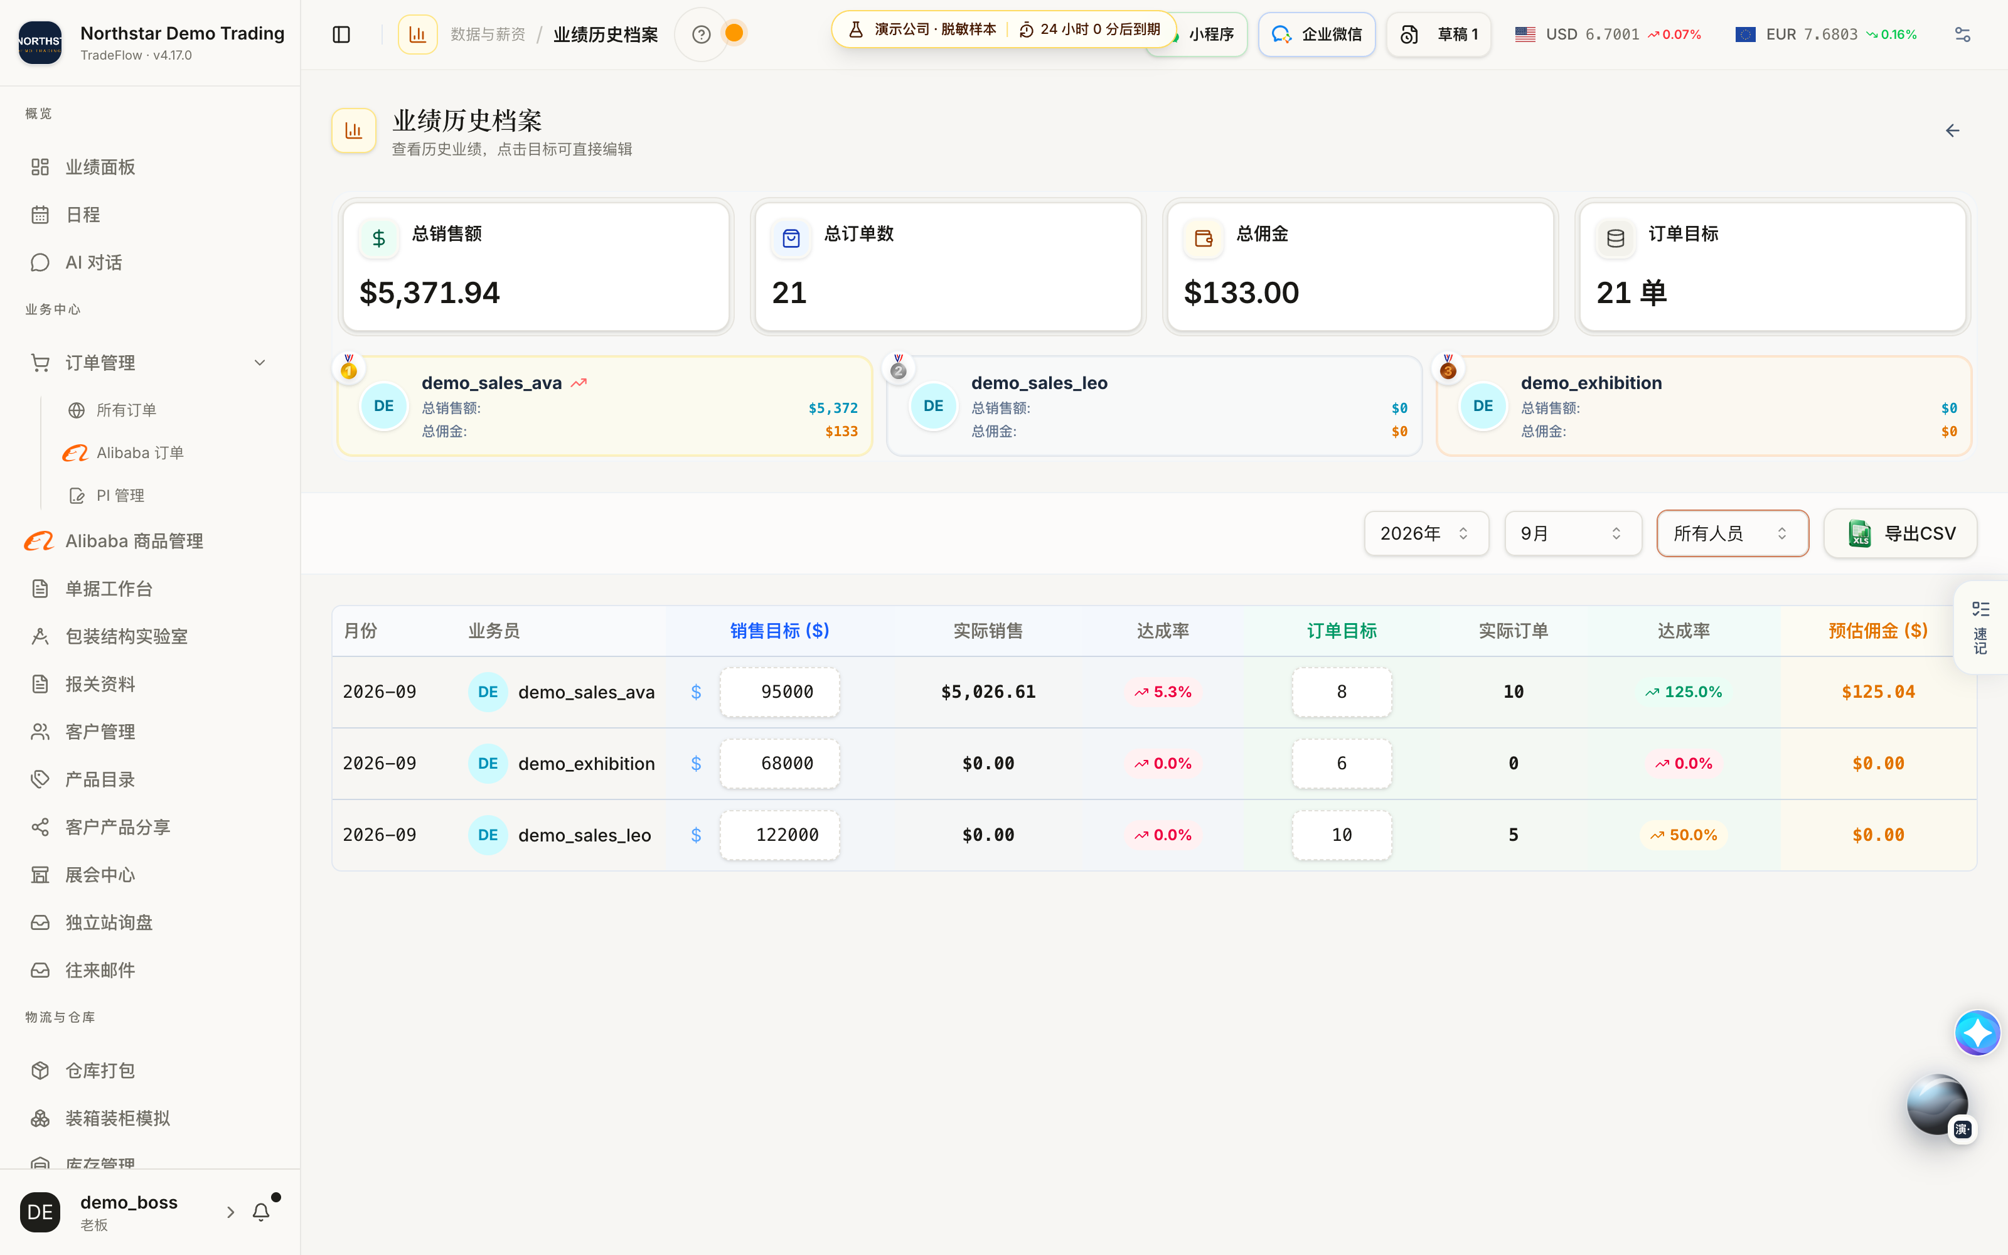Edit order target 10 for demo_sales_leo
This screenshot has width=2008, height=1255.
1342,835
